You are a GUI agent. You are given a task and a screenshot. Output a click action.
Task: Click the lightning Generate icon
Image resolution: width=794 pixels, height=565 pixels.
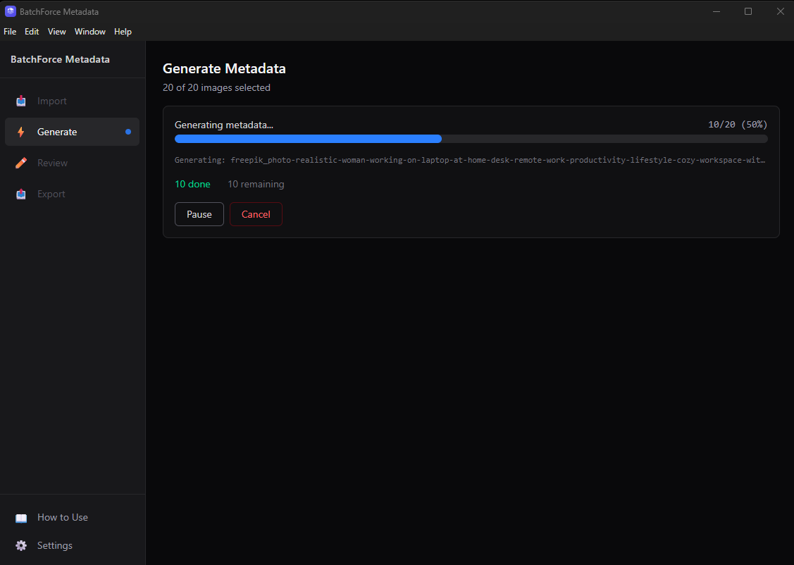pyautogui.click(x=21, y=132)
